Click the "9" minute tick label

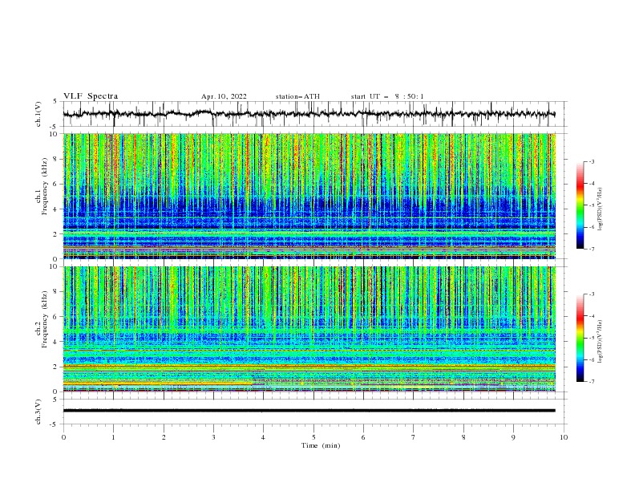(513, 437)
